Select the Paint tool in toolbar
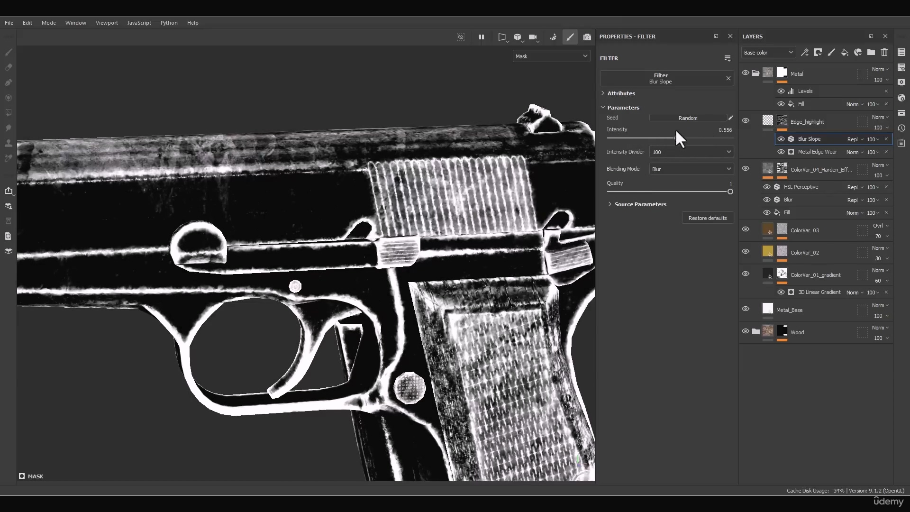Screen dimensions: 910x512 coord(8,51)
